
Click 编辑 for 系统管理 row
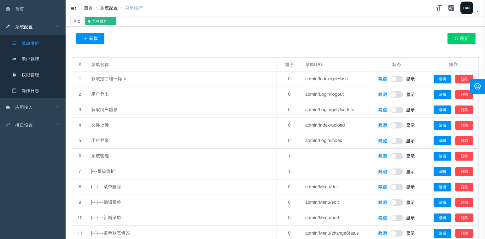[x=442, y=156]
